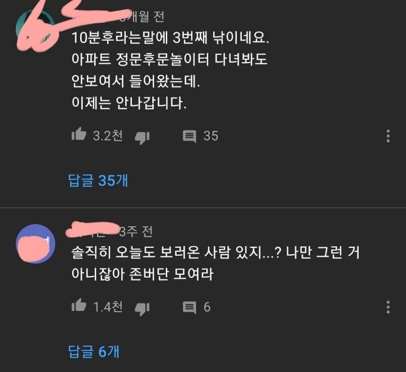Tap the 3.2천 like count
406x372 pixels.
[108, 135]
